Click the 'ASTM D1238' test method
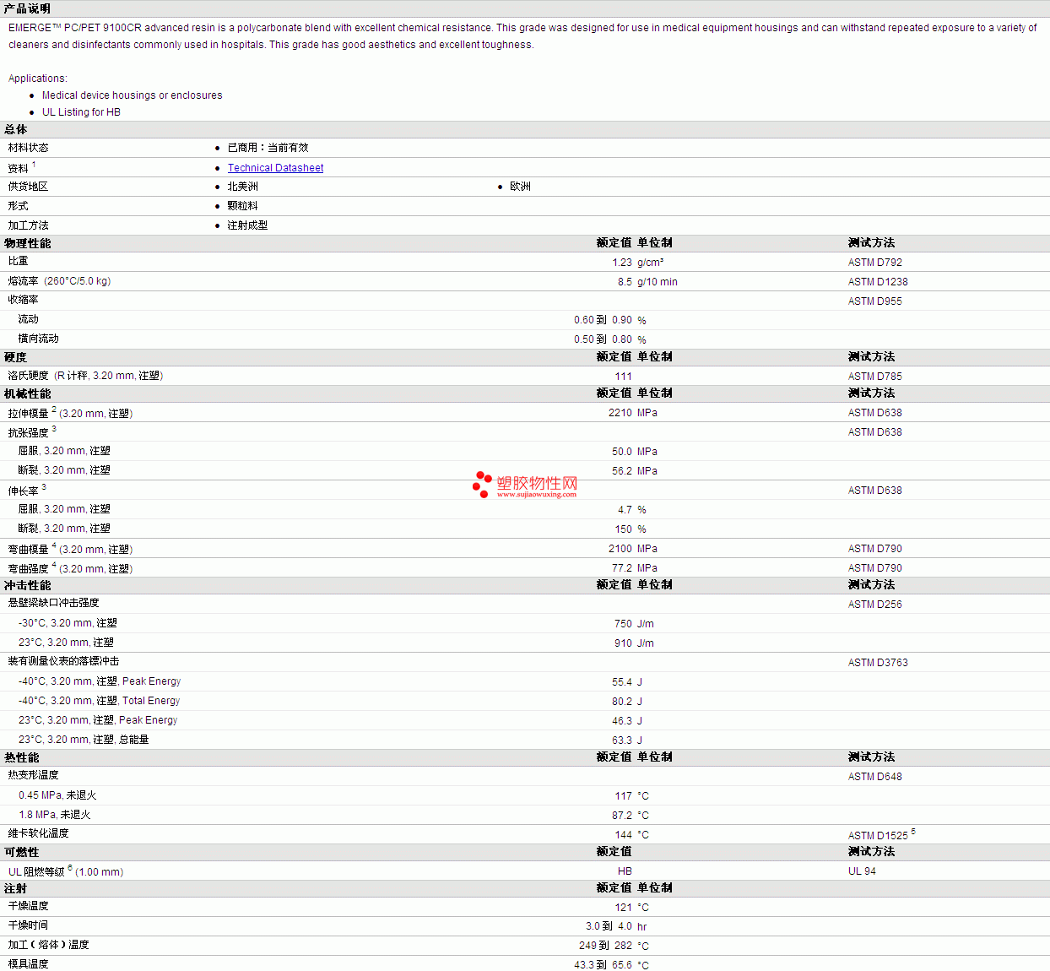This screenshot has height=971, width=1050. 878,282
